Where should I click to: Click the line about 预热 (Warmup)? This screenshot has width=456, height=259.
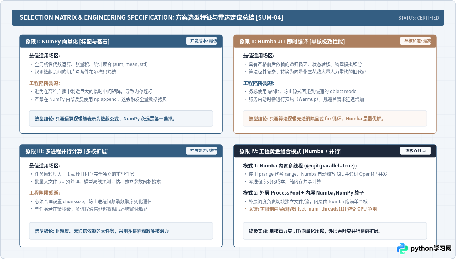coord(304,99)
